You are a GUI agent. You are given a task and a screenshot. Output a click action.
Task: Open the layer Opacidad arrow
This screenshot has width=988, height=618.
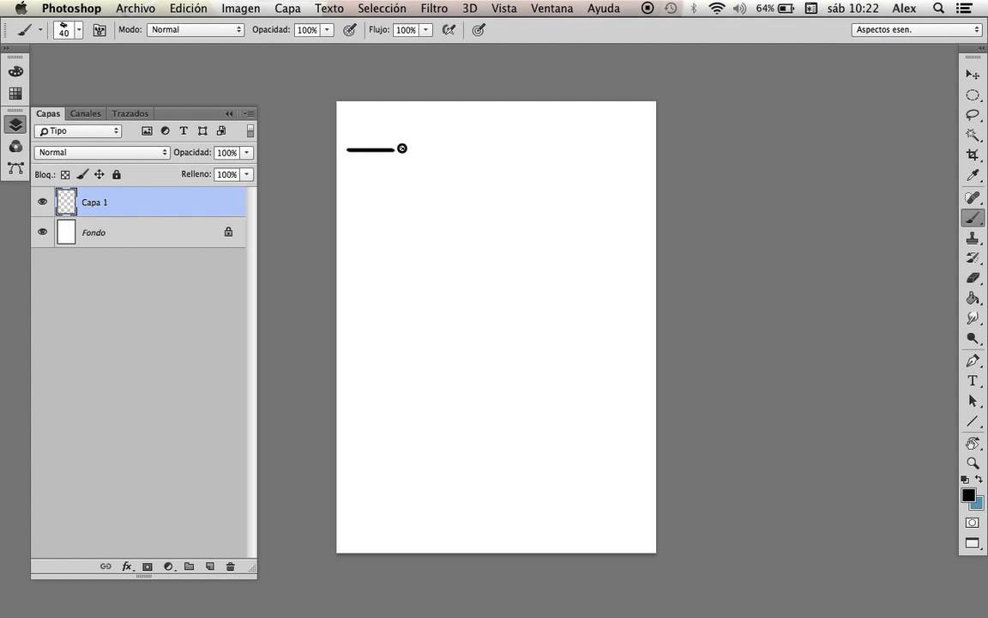click(247, 153)
